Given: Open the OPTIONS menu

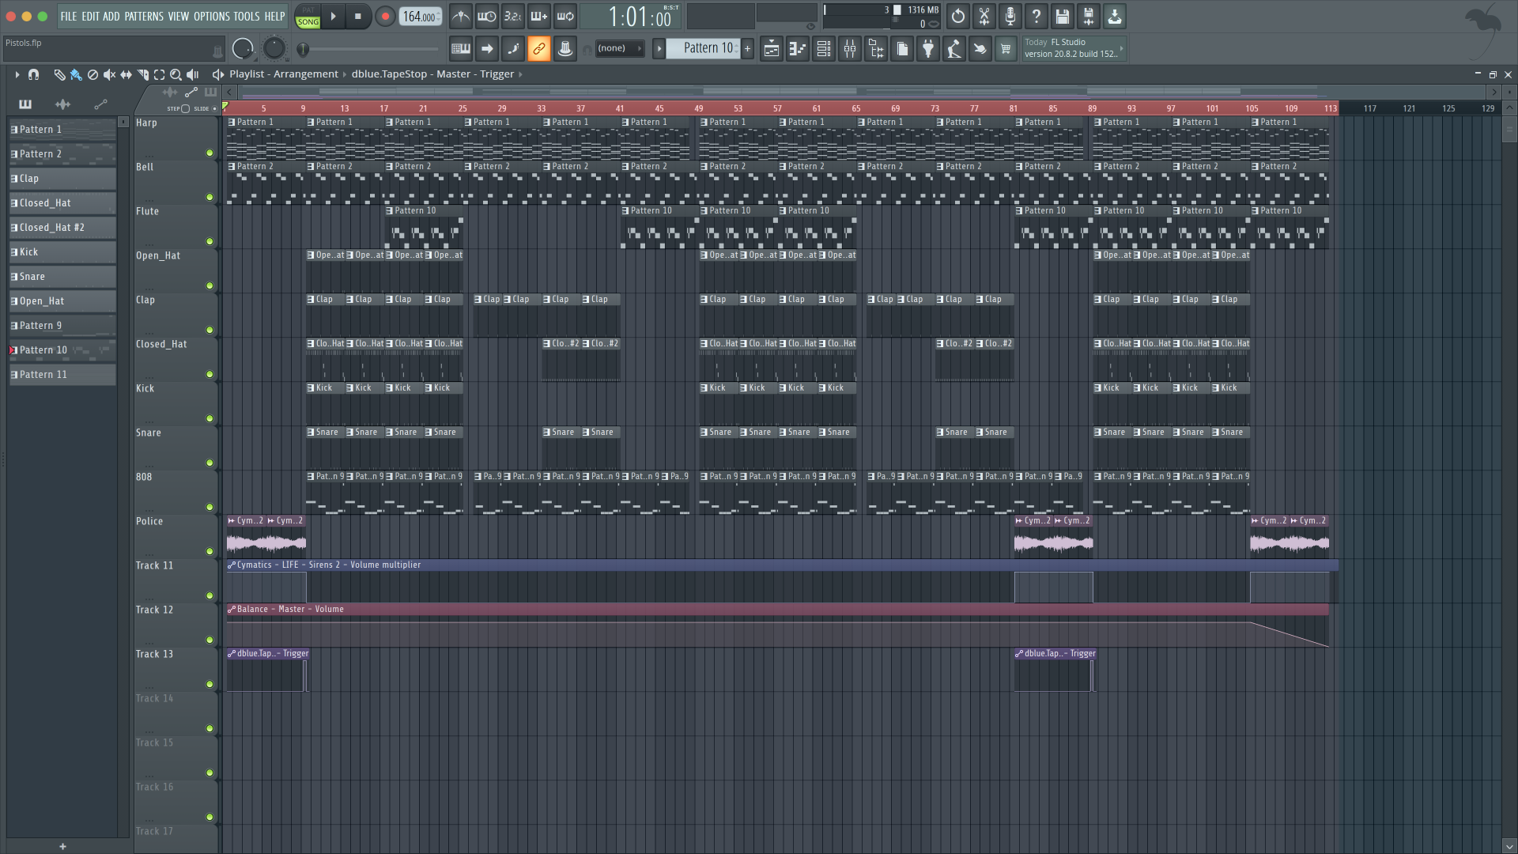Looking at the screenshot, I should pyautogui.click(x=212, y=16).
